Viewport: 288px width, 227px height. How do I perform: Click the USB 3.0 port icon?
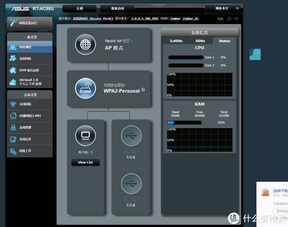132,136
